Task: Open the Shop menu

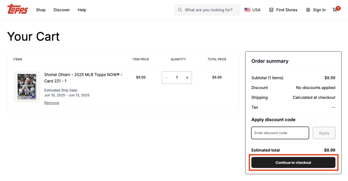Action: pyautogui.click(x=41, y=10)
